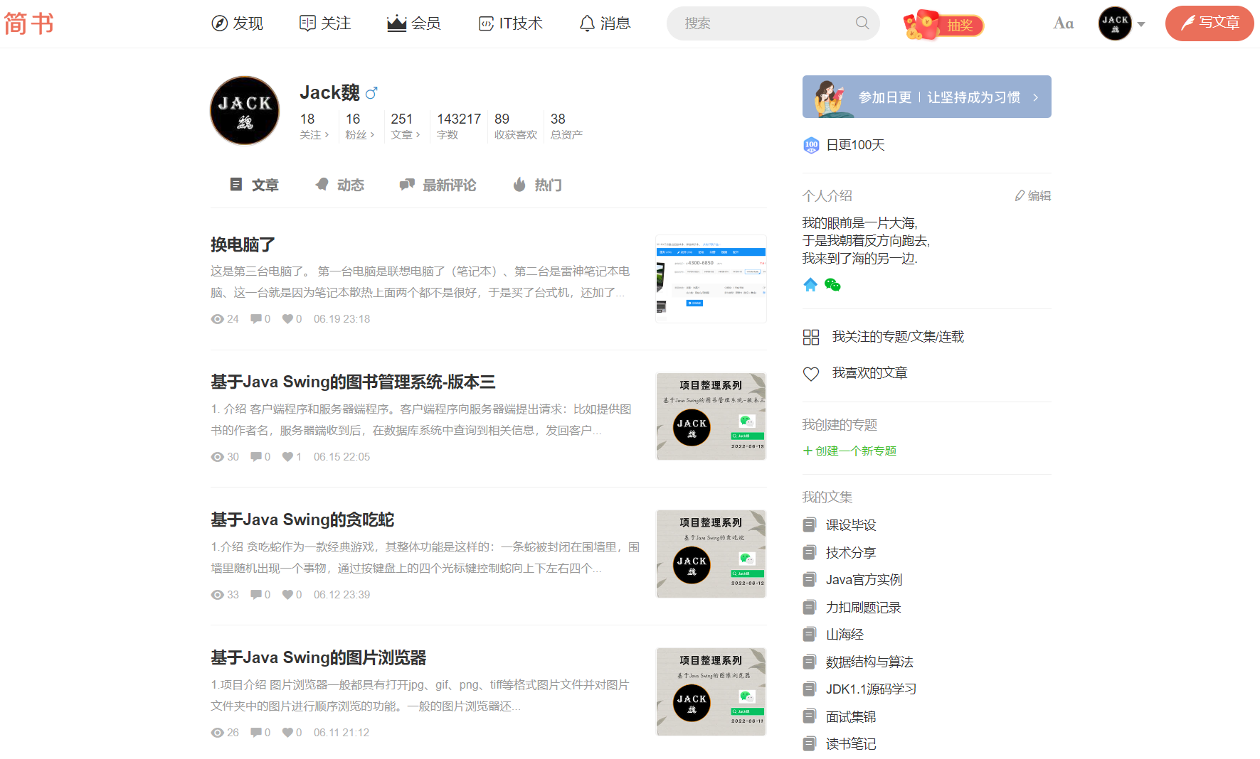Open the 消息 notification bell icon
This screenshot has width=1260, height=759.
pos(586,23)
